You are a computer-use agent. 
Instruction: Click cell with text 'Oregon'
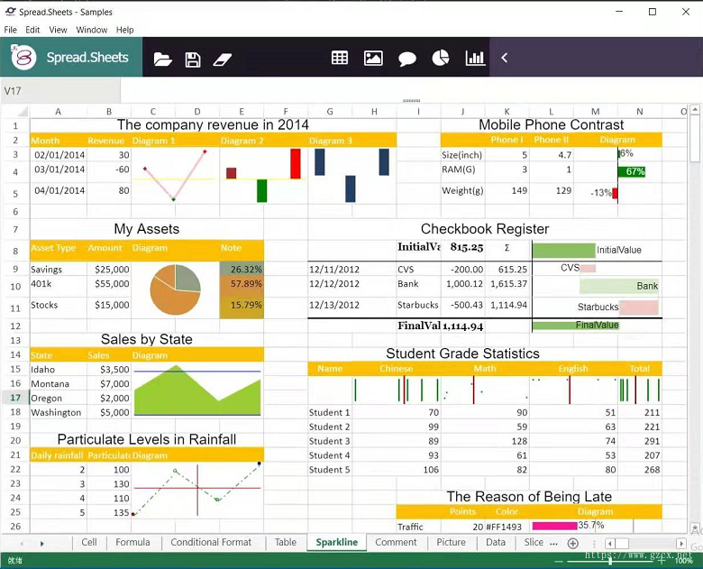tap(58, 398)
